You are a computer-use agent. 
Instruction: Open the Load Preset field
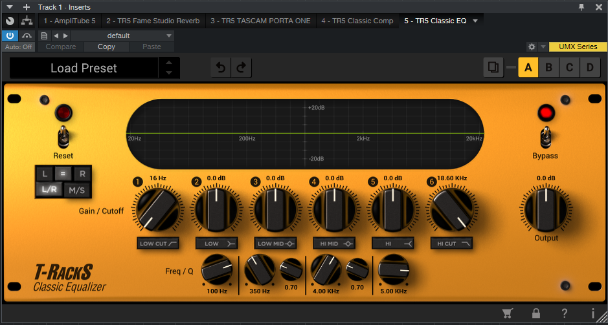click(x=84, y=68)
